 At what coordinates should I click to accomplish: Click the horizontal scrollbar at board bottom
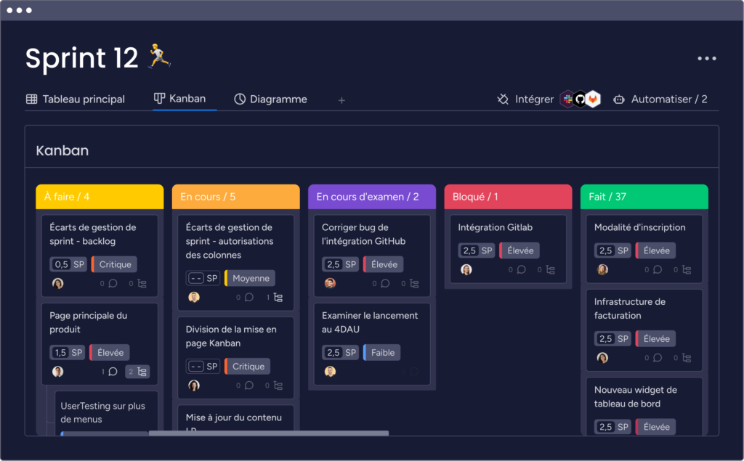pos(268,433)
